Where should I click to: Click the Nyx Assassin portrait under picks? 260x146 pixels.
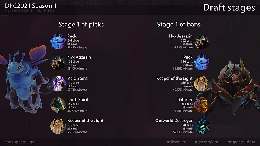coord(57,63)
